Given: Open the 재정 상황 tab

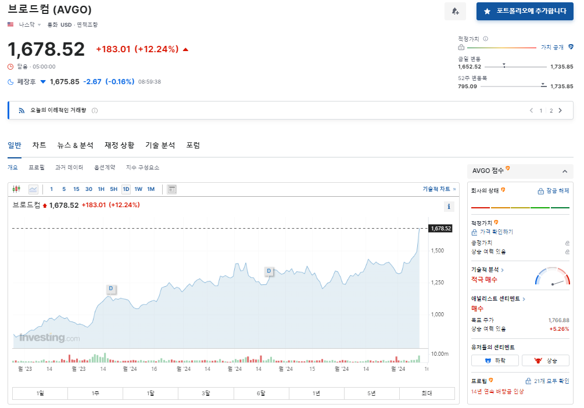Looking at the screenshot, I should pos(119,145).
